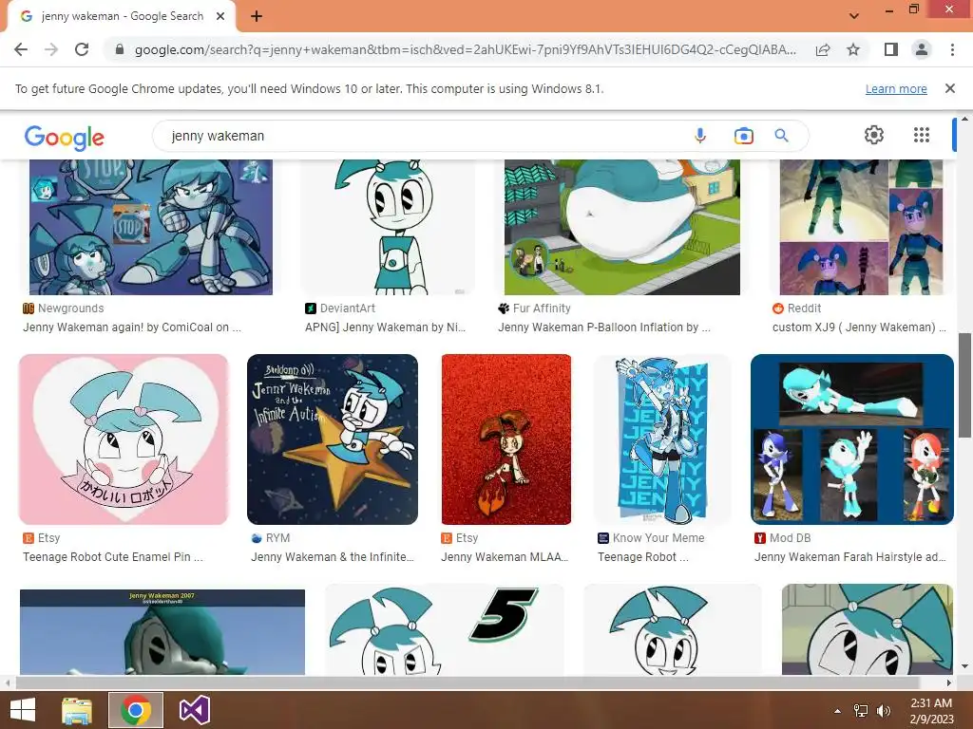Click 'Teenage Robot Cute Enamel Pin ...' title
The height and width of the screenshot is (729, 973).
(113, 557)
